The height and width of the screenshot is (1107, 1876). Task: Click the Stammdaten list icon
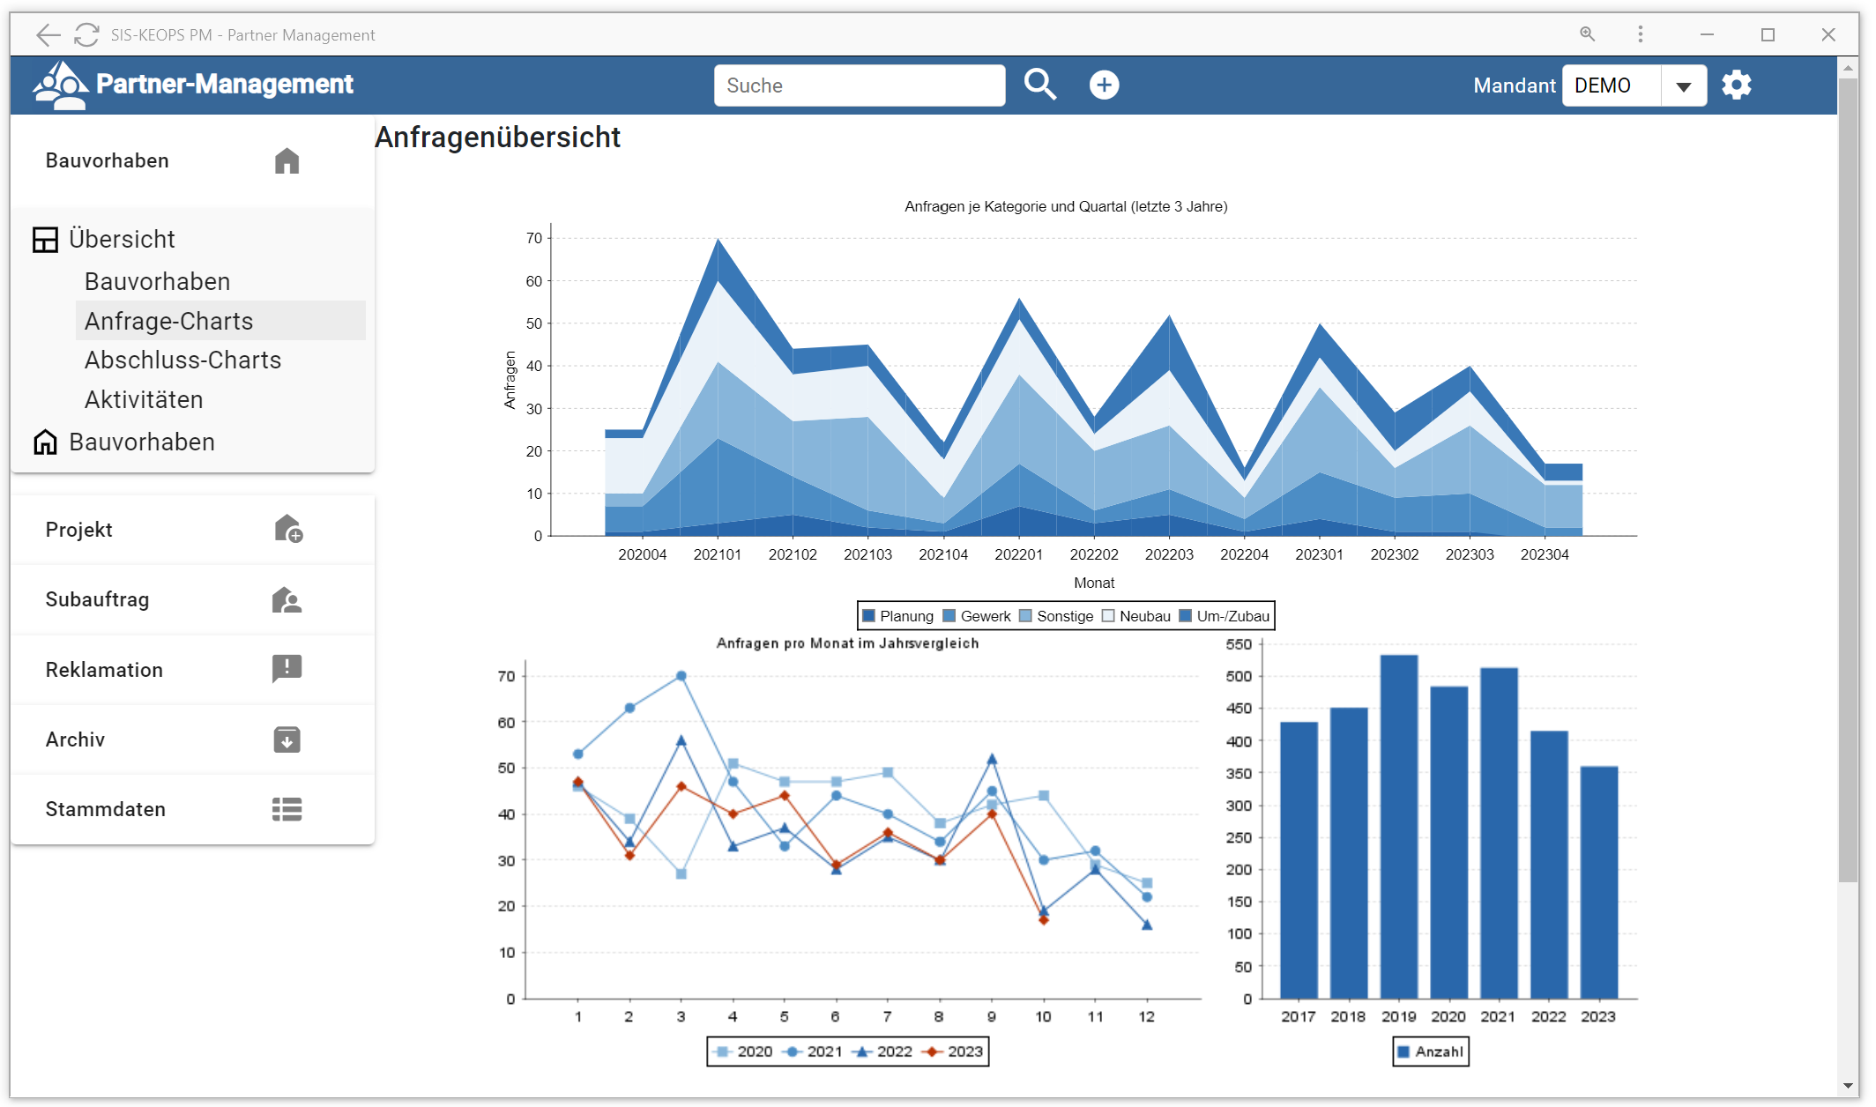point(287,809)
